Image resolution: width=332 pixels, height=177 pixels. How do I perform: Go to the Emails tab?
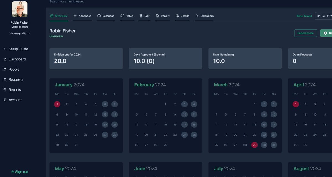pyautogui.click(x=183, y=16)
